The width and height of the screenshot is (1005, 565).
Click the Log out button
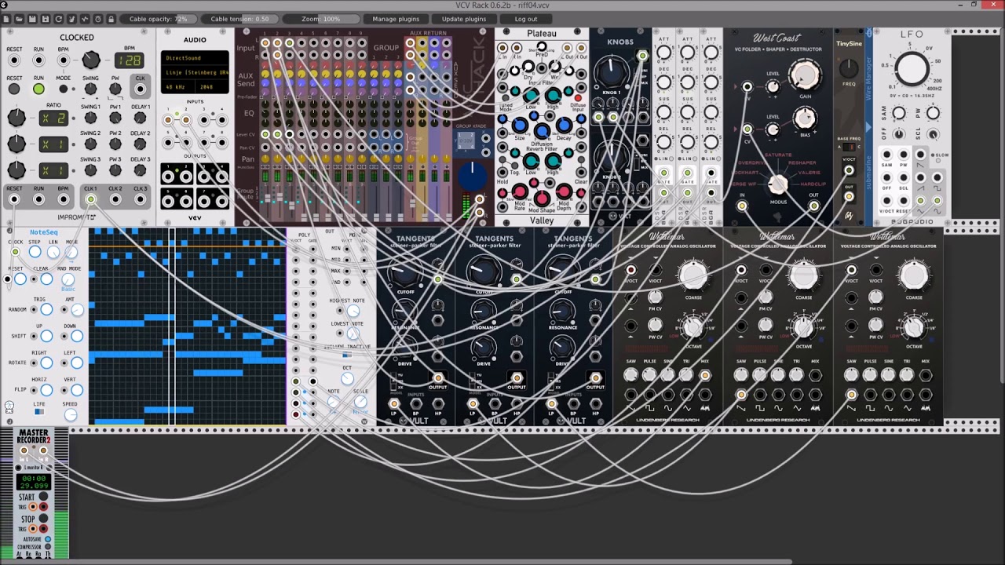(x=526, y=19)
